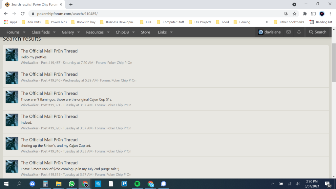Click the forum Search button
The width and height of the screenshot is (336, 189).
(x=318, y=32)
